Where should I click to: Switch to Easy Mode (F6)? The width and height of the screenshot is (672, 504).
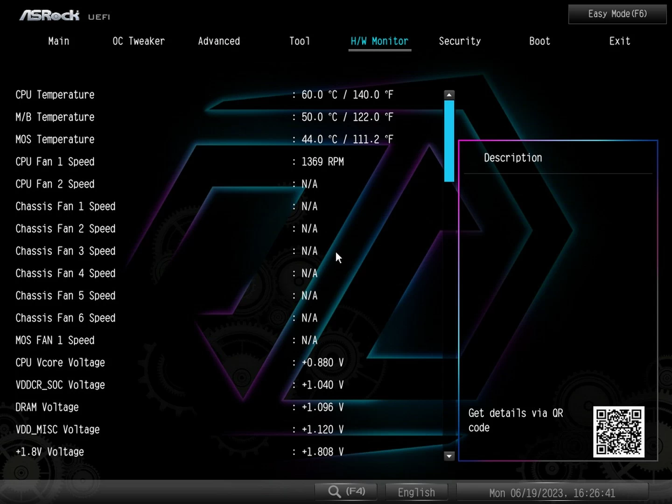point(617,14)
